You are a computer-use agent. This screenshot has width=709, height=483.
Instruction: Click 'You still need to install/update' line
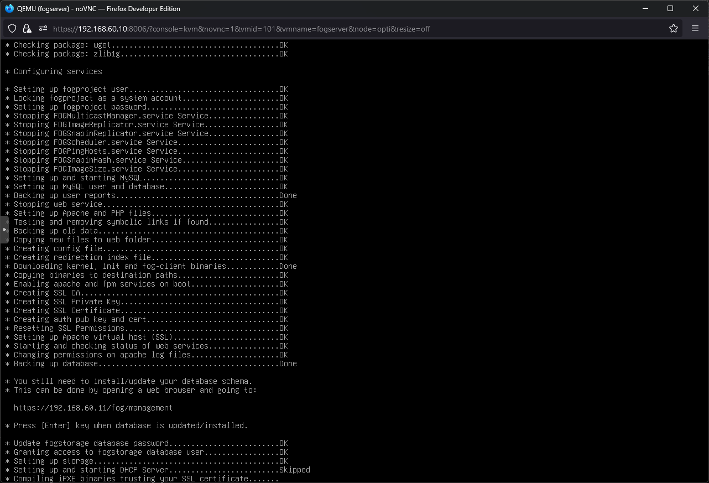coord(129,381)
